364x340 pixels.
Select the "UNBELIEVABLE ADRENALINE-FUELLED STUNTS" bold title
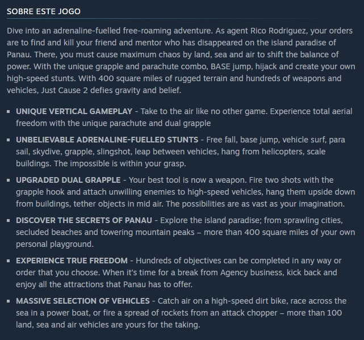click(107, 139)
